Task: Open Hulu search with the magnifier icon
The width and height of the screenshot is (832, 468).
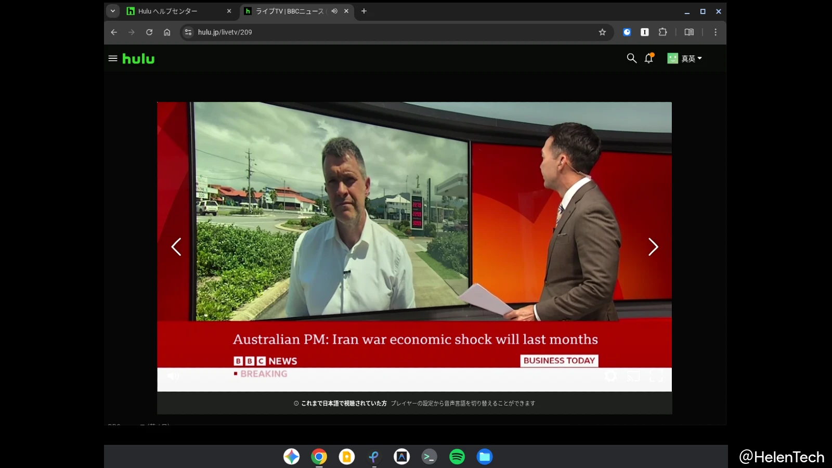Action: pos(631,58)
